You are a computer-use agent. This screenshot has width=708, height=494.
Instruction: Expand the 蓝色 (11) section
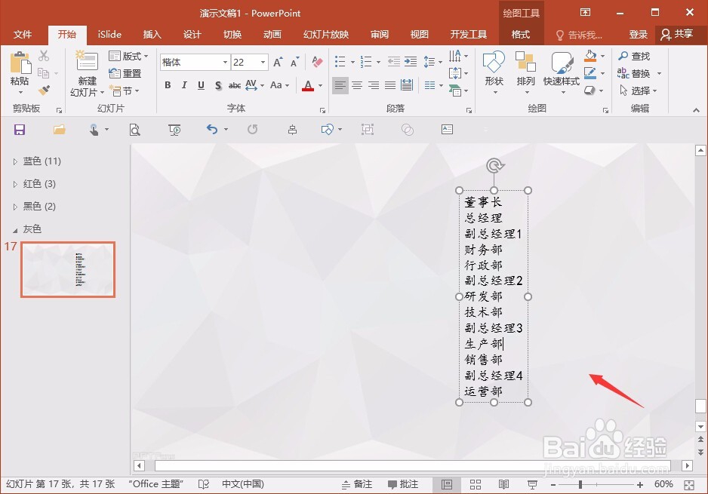click(15, 161)
